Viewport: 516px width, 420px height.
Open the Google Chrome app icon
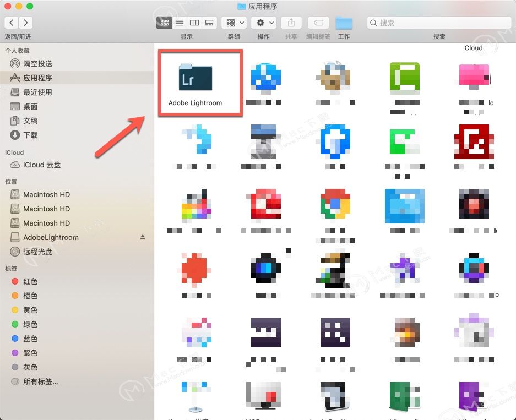point(335,204)
